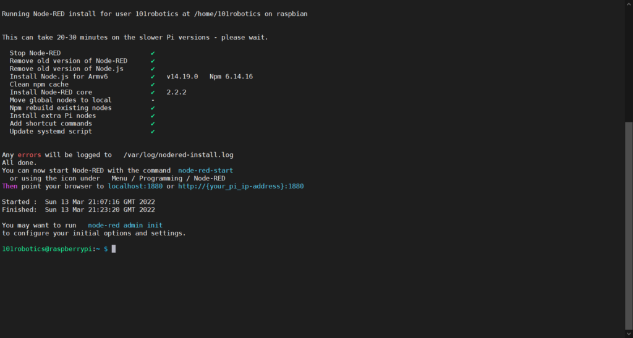Click Node-RED core version 2.2.2

176,92
